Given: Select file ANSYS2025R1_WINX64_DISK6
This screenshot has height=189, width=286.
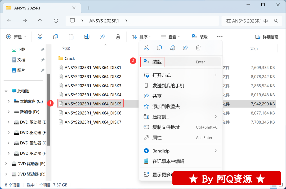Looking at the screenshot, I should click(90, 113).
